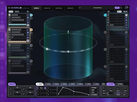
Task: Select the grey P3 particle badge
Action: pos(31,45)
